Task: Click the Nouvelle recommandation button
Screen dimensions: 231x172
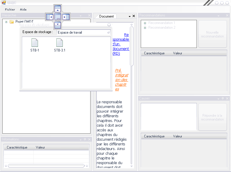Action: (x=213, y=34)
